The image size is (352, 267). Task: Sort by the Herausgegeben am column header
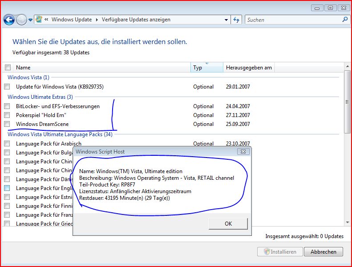coord(249,67)
